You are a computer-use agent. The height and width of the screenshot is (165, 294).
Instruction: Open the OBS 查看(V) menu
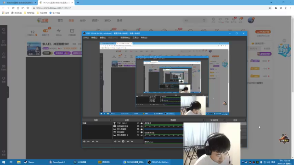click(x=103, y=38)
